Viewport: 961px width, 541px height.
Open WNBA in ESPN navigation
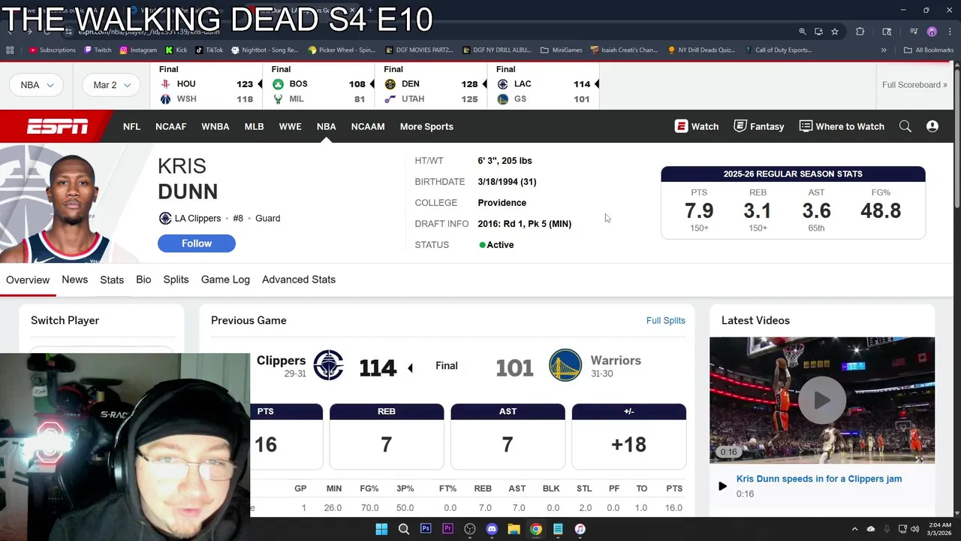215,126
